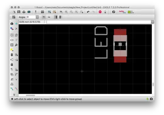This screenshot has width=164, height=115.
Task: Click the horizontal scrollbar below canvas
Action: pos(30,95)
